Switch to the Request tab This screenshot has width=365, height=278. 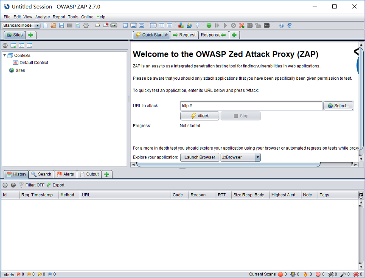point(184,35)
